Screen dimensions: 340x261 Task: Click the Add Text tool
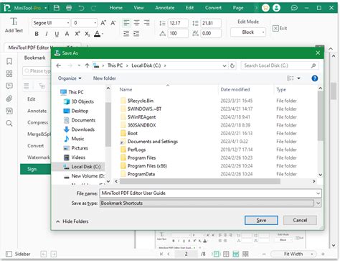coord(14,25)
